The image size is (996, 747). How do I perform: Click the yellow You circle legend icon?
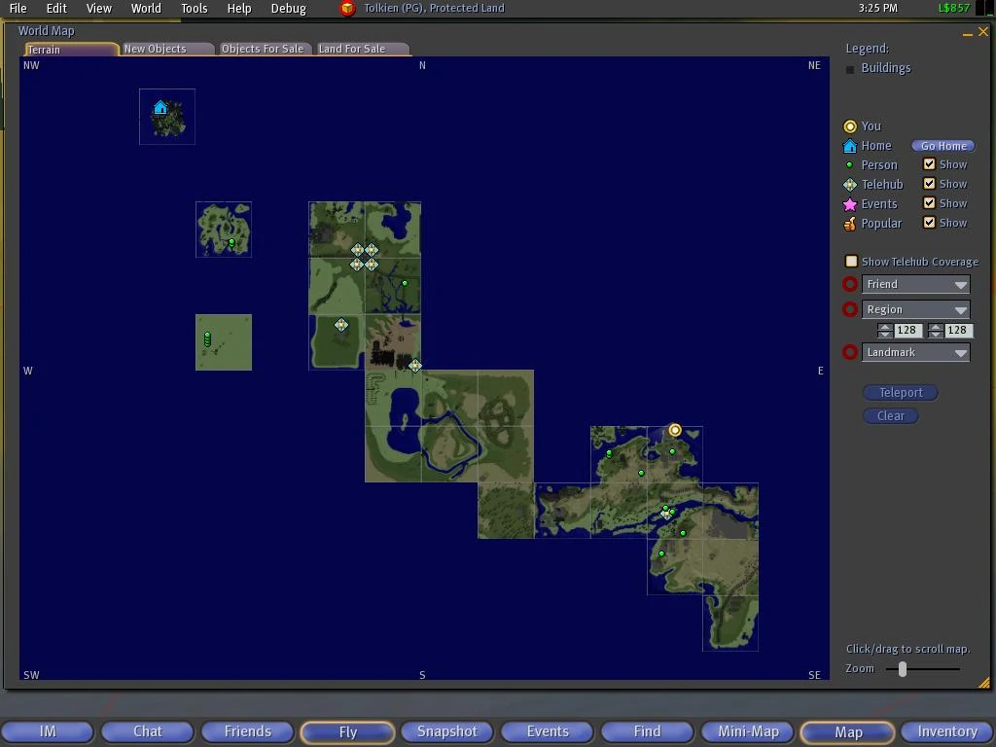(850, 126)
